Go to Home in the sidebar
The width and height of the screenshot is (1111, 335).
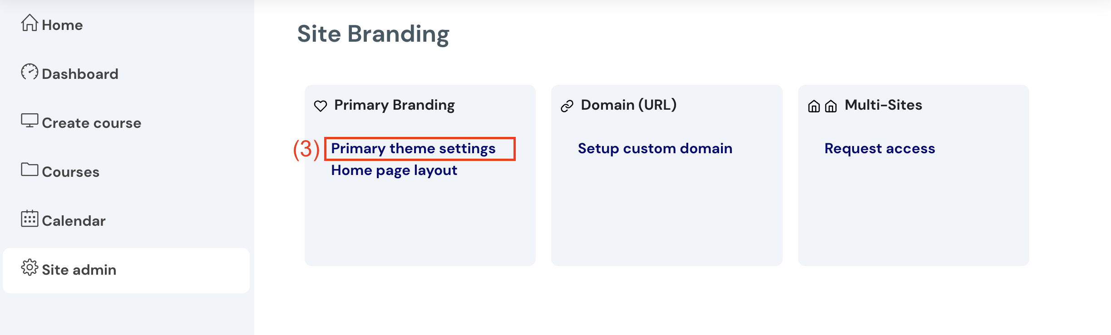[x=62, y=25]
